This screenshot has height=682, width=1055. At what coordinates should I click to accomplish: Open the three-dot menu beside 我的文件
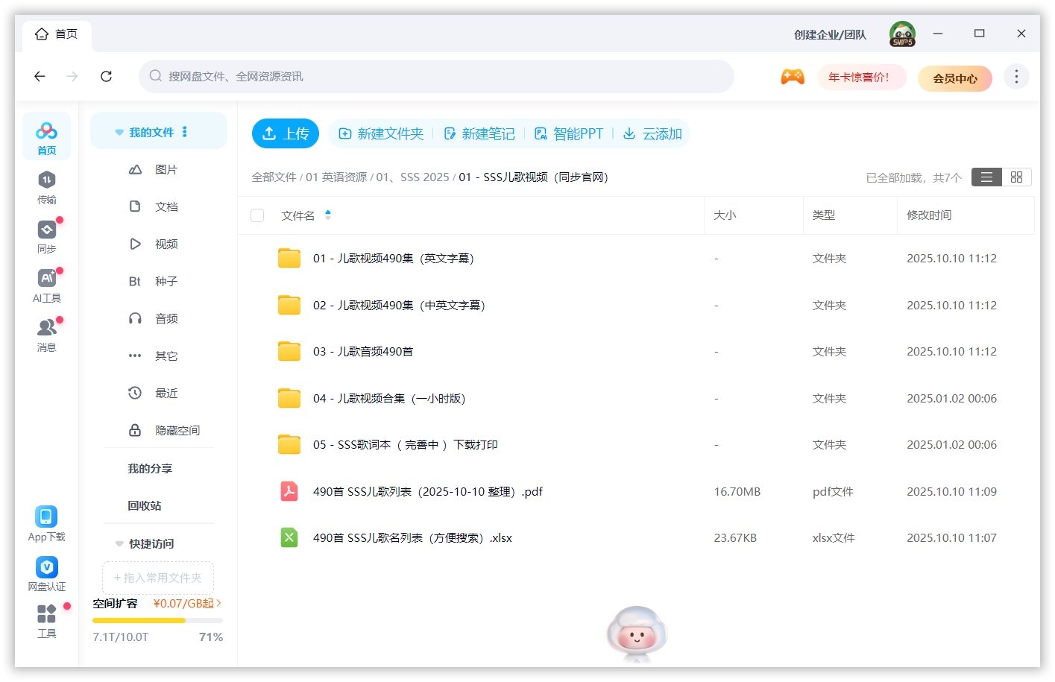[184, 131]
